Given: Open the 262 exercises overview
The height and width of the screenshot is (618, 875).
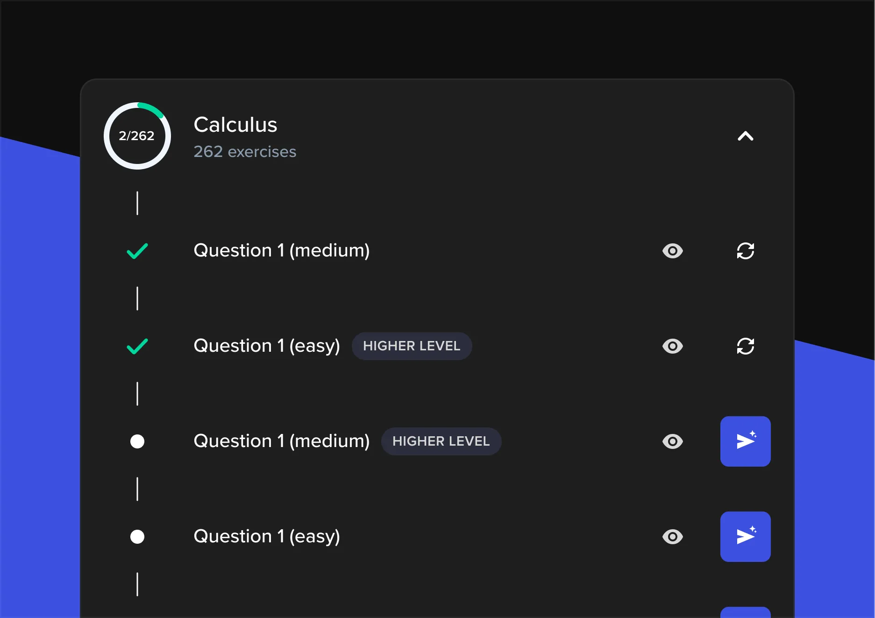Looking at the screenshot, I should pos(245,151).
